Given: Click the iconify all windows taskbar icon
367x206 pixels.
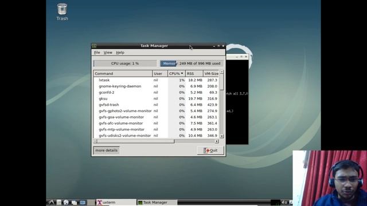Looking at the screenshot, I should click(74, 203).
